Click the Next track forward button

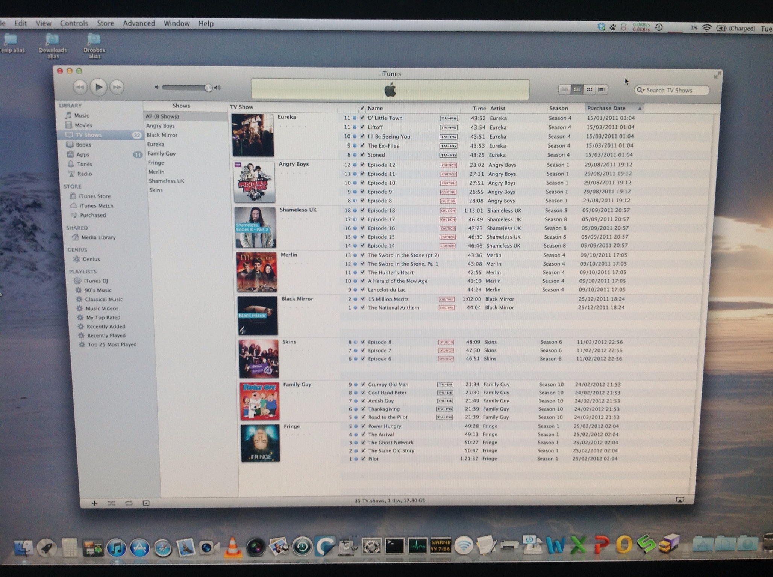point(117,88)
